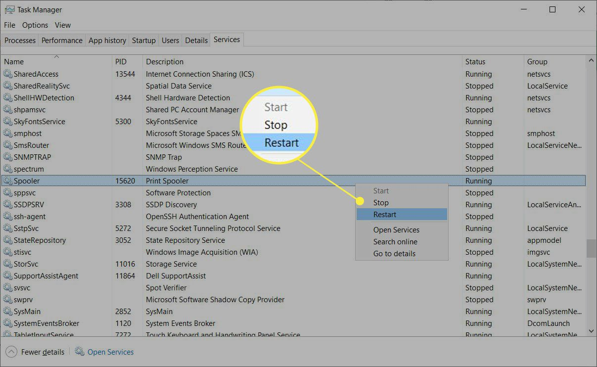
Task: Click the scrollbar down arrow
Action: tap(591, 331)
